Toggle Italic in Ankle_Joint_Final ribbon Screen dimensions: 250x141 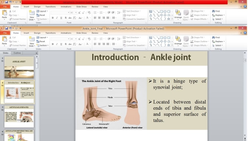(57, 44)
